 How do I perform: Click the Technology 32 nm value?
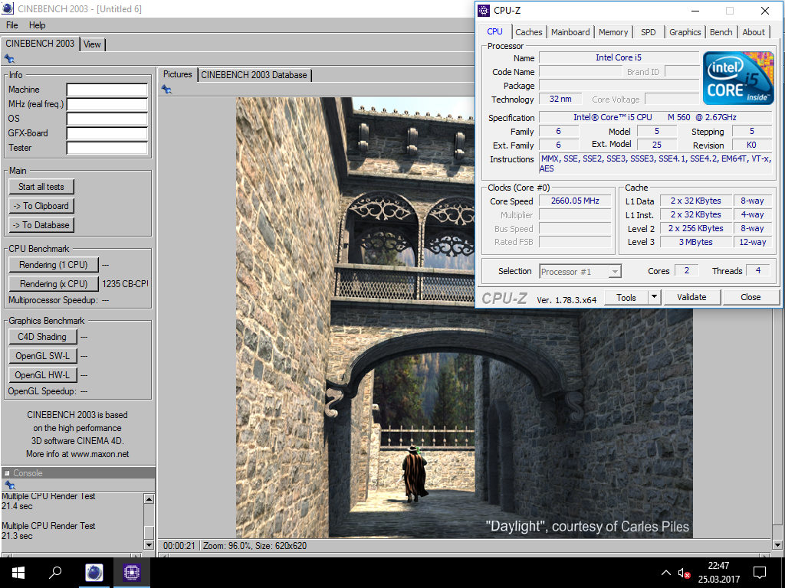(560, 99)
